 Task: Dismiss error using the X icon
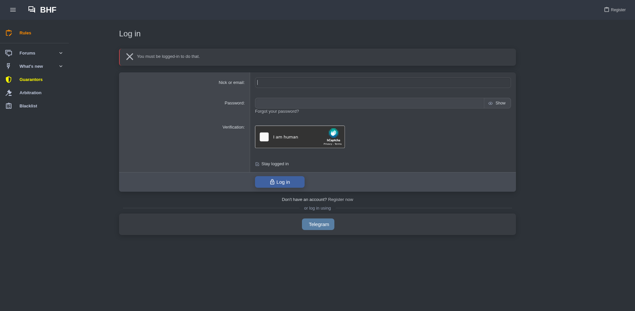coord(130,57)
